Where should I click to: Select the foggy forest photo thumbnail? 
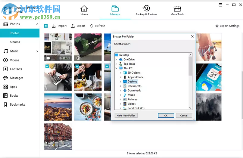(x=209, y=107)
